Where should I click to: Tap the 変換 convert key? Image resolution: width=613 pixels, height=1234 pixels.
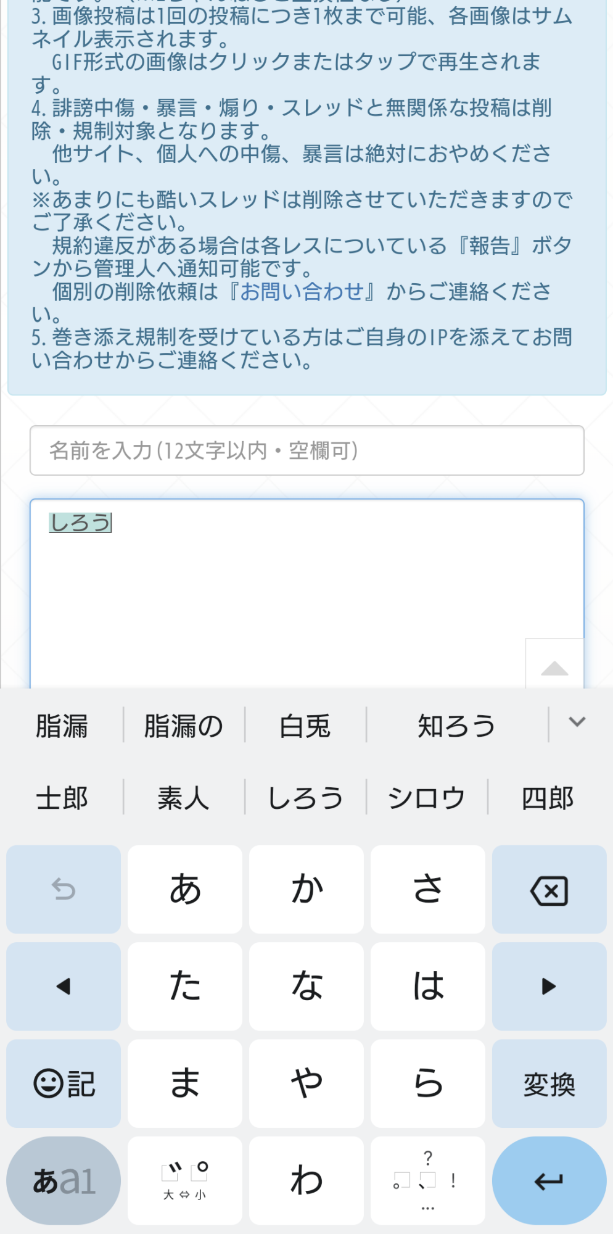[x=549, y=1083]
